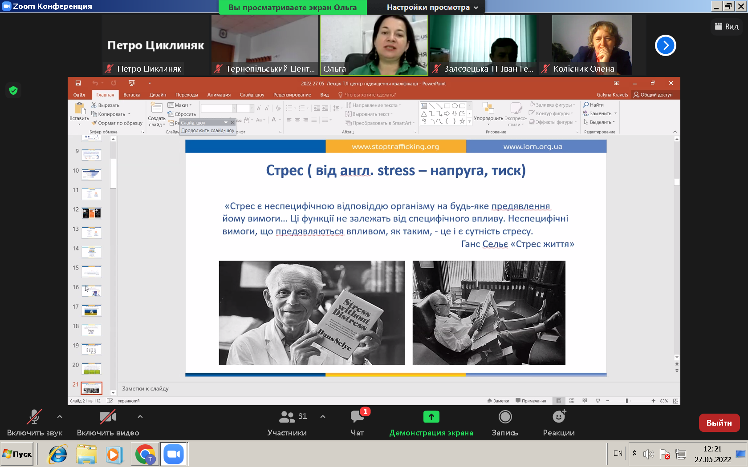Click Сбросить in slides group
The height and width of the screenshot is (467, 748).
pyautogui.click(x=182, y=114)
